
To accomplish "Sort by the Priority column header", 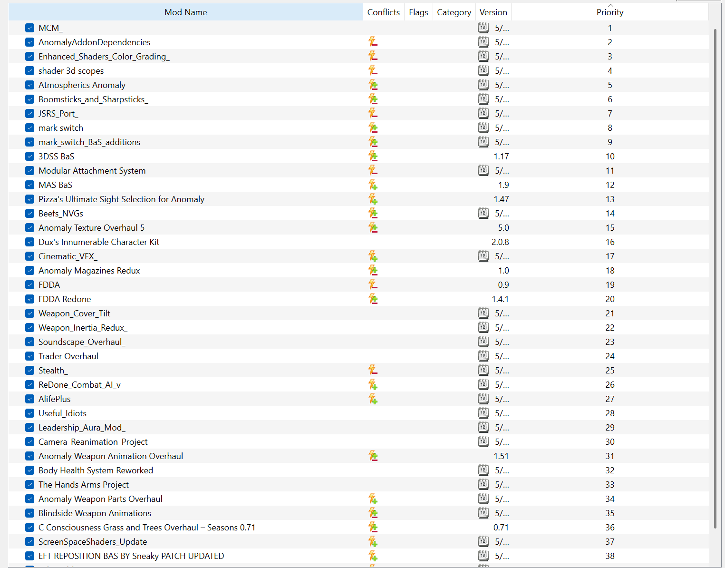I will tap(610, 12).
